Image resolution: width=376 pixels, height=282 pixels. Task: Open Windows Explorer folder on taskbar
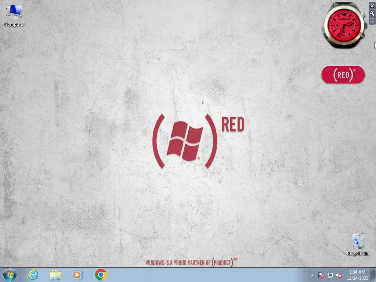point(55,275)
